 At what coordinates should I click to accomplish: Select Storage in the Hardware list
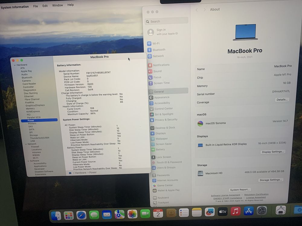34,135
